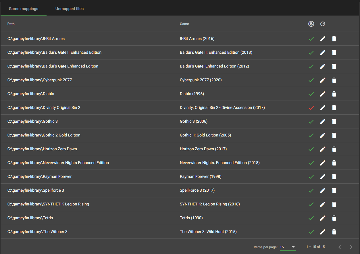Click game title The Witcher 3: Wild Hunt (2015)

(x=208, y=232)
